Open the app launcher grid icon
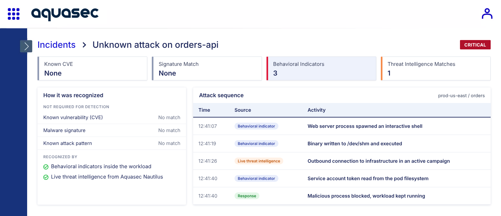This screenshot has width=501, height=216. tap(14, 14)
